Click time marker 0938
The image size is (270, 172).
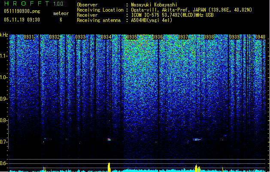coord(209,37)
